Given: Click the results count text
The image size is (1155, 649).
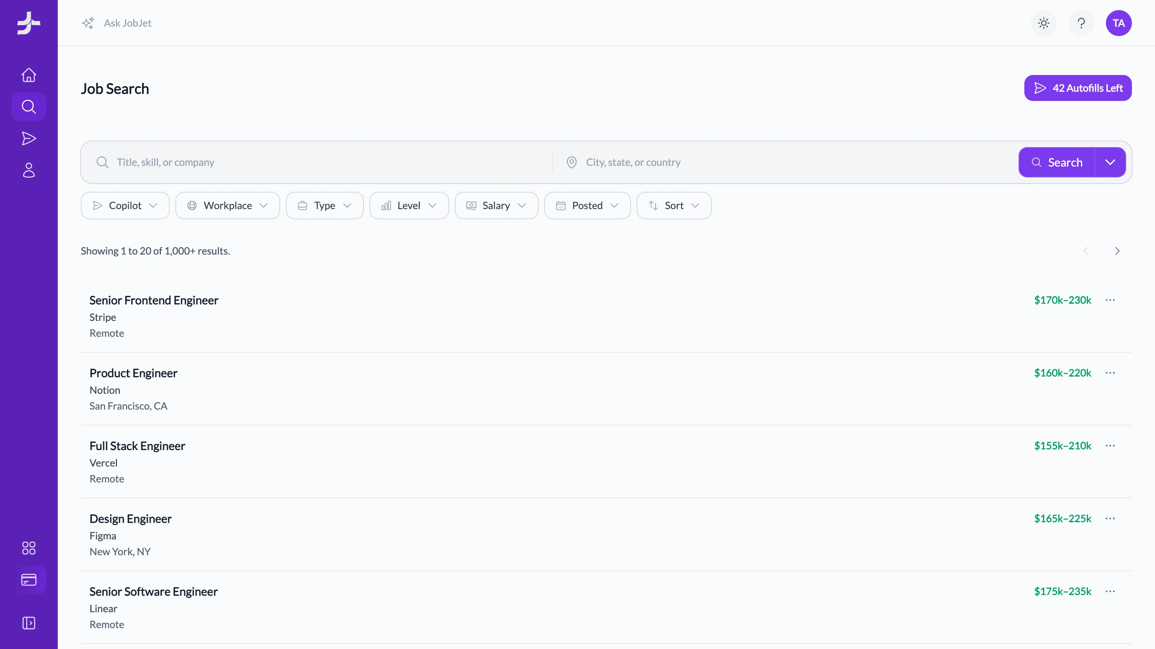Looking at the screenshot, I should 155,251.
